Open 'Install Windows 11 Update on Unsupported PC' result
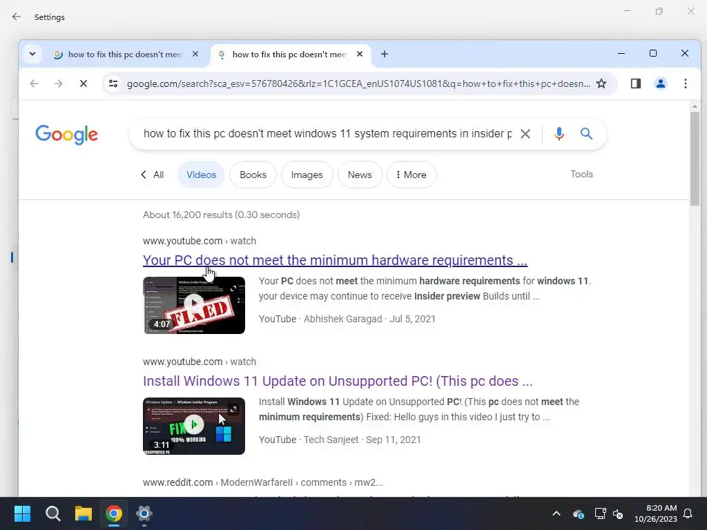This screenshot has height=530, width=707. point(338,381)
